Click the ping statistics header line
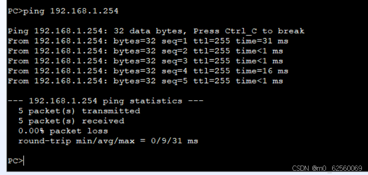Screen dimensions: 368x175 point(105,101)
